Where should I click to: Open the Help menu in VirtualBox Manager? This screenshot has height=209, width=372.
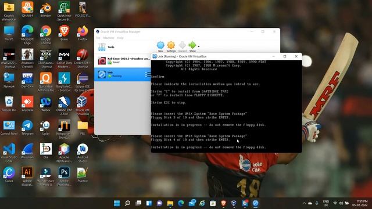pyautogui.click(x=120, y=38)
